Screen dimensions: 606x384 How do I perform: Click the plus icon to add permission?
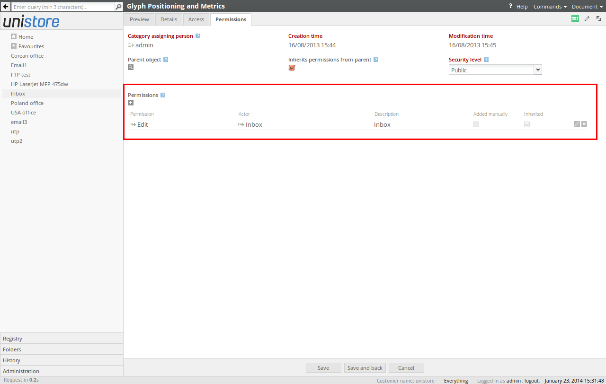(131, 103)
